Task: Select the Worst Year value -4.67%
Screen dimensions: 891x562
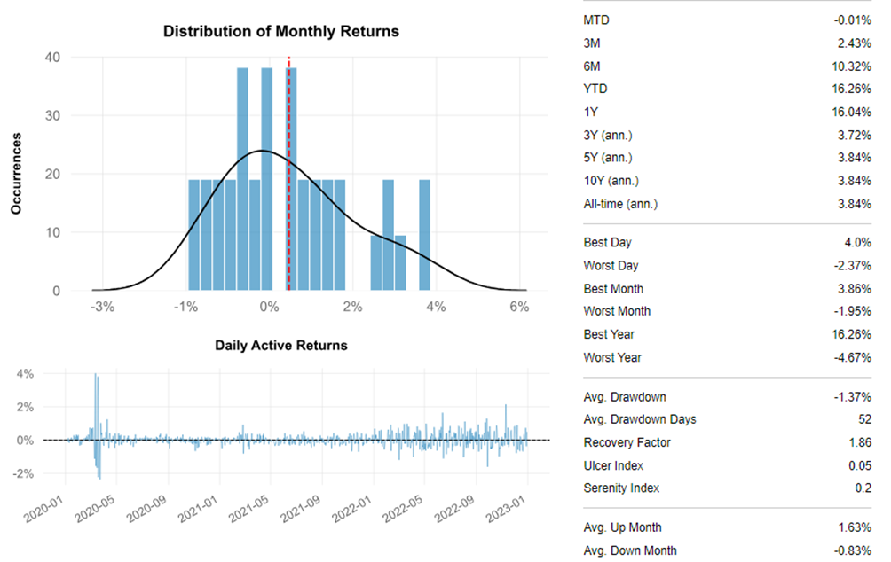Action: point(854,357)
